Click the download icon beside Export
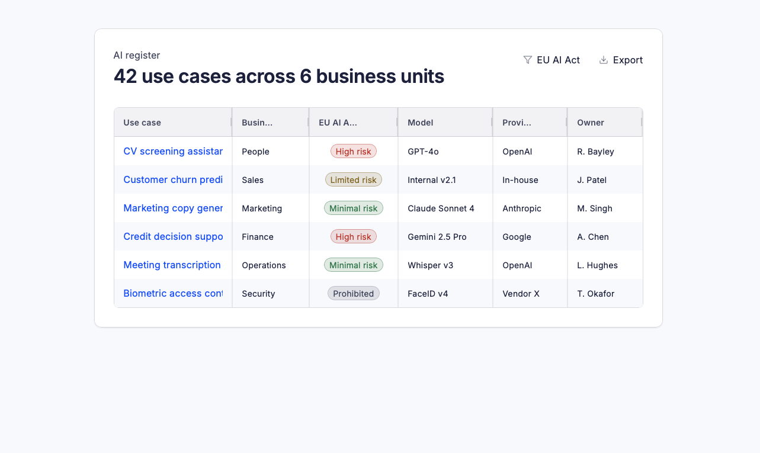 604,60
